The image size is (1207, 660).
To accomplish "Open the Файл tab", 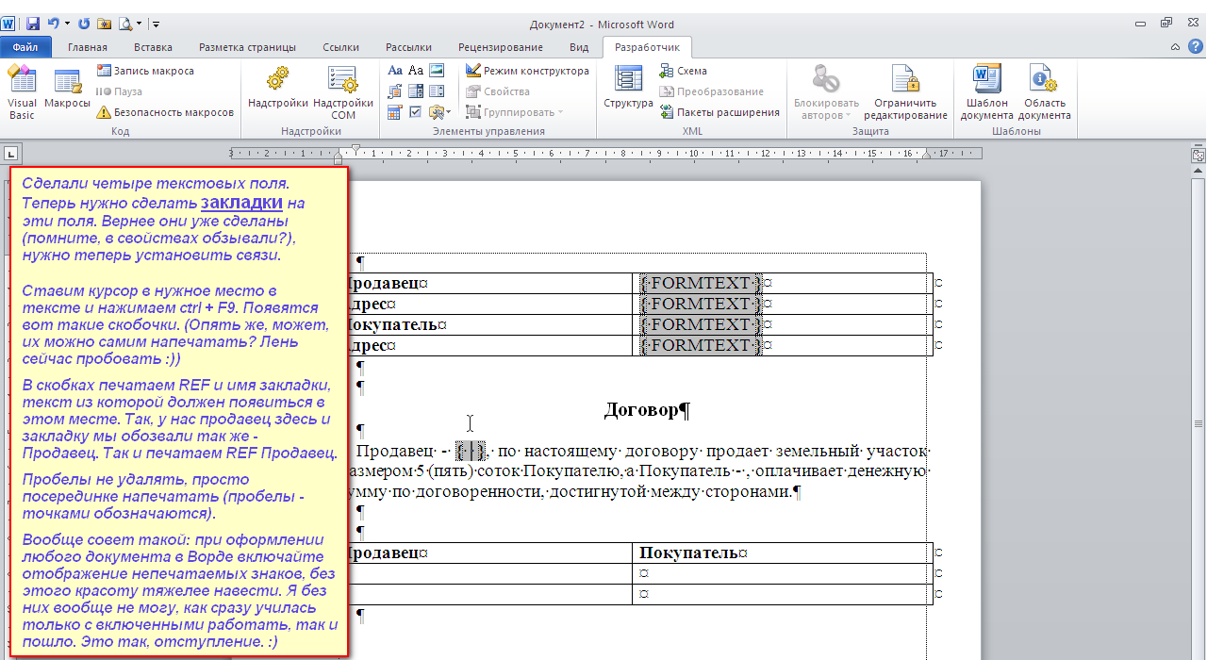I will 25,47.
